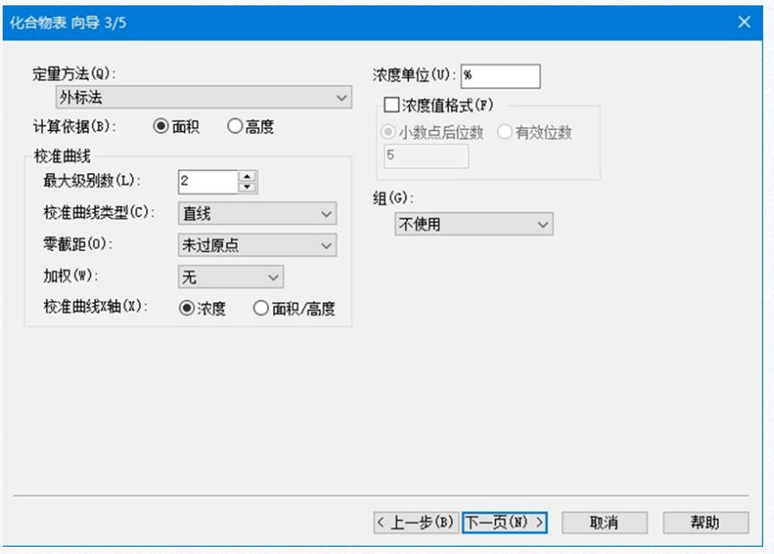Expand the 加权 dropdown showing 无
This screenshot has width=774, height=554.
coord(230,277)
